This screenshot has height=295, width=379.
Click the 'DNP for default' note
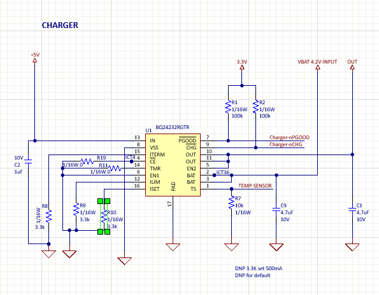point(253,275)
